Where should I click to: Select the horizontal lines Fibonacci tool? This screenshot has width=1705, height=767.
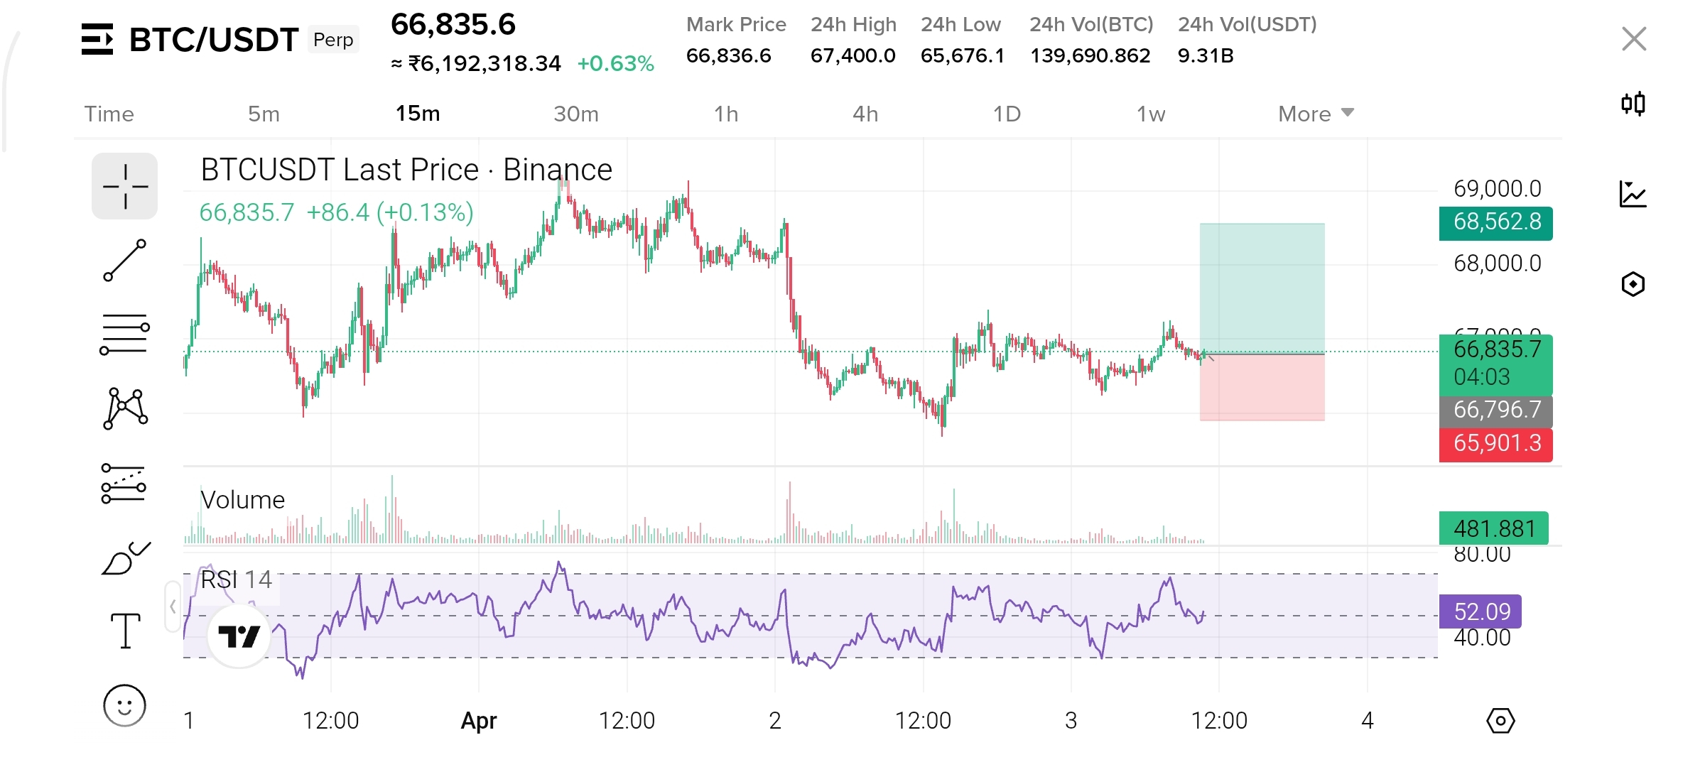[x=125, y=334]
